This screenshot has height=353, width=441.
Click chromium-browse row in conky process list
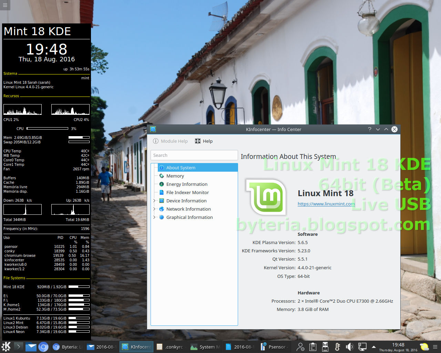click(x=47, y=255)
